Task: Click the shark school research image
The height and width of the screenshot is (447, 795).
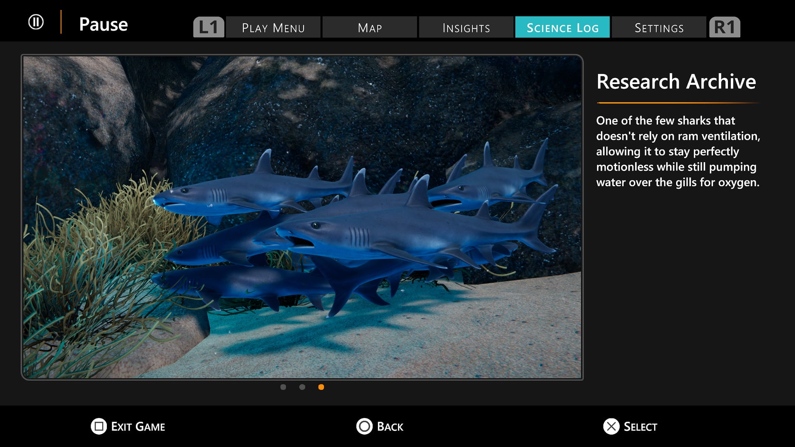Action: point(302,217)
